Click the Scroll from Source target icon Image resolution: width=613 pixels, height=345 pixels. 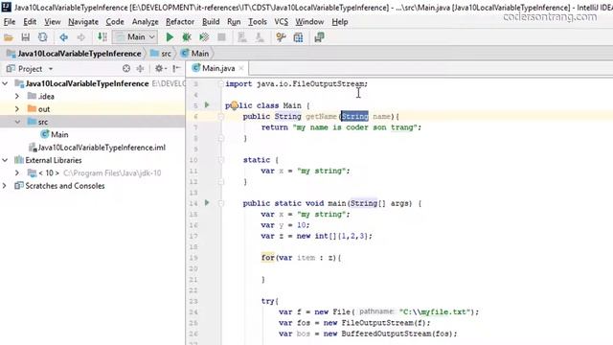[x=126, y=69]
